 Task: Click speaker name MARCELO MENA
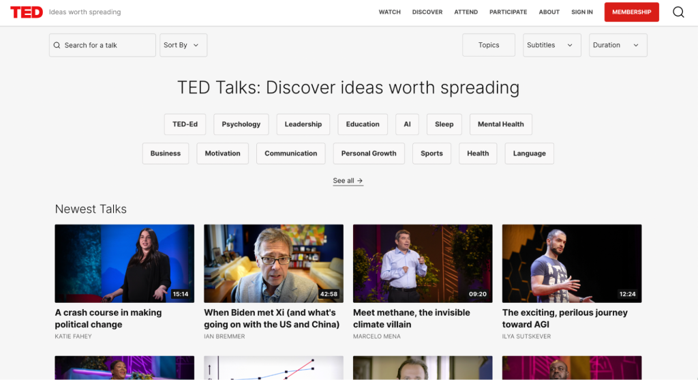click(x=376, y=336)
